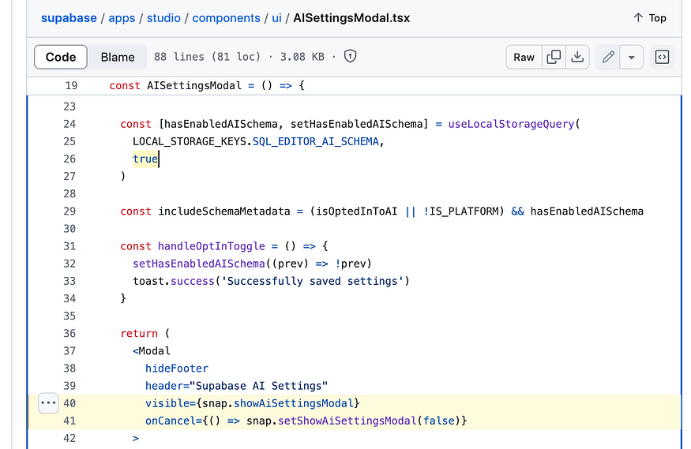This screenshot has height=449, width=691.
Task: Select line number 36
Action: click(69, 333)
